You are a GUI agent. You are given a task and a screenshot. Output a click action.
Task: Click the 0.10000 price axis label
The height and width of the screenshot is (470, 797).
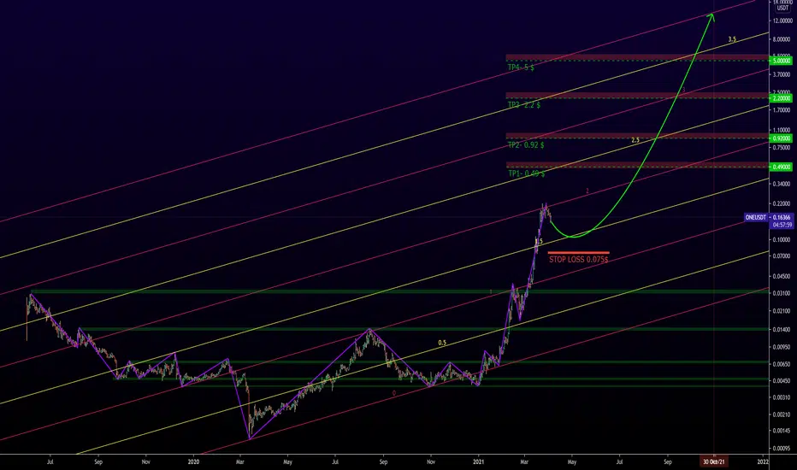782,240
